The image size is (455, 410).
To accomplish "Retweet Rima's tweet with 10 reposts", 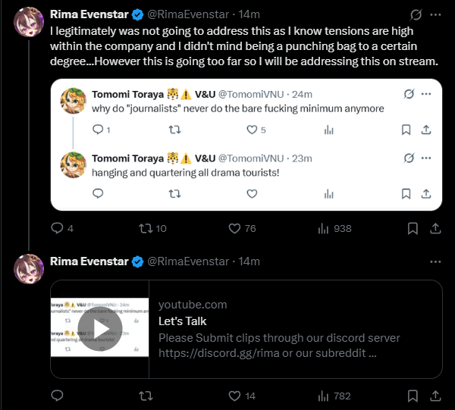I will [145, 228].
